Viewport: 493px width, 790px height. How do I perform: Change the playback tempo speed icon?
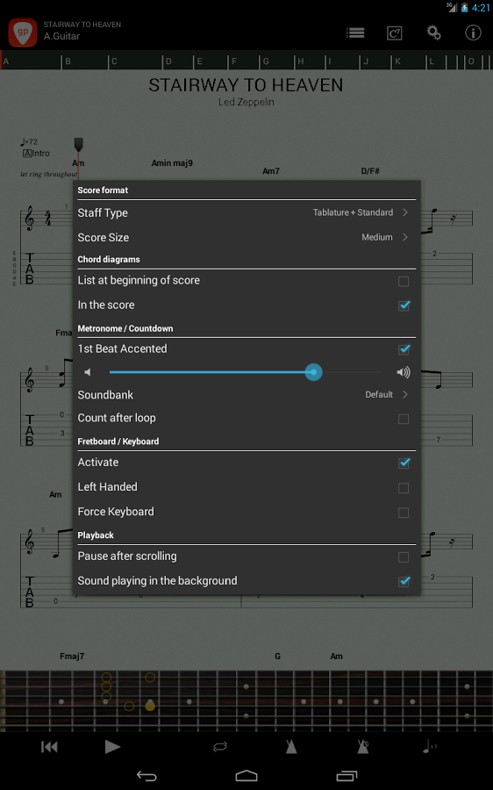(429, 747)
